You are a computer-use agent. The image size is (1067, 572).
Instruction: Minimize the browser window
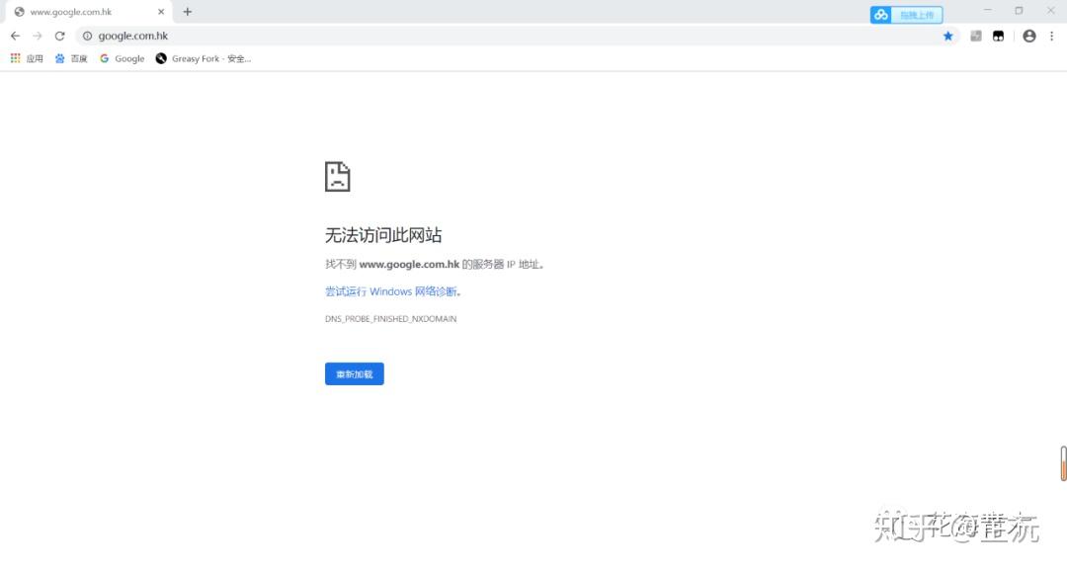click(x=987, y=11)
